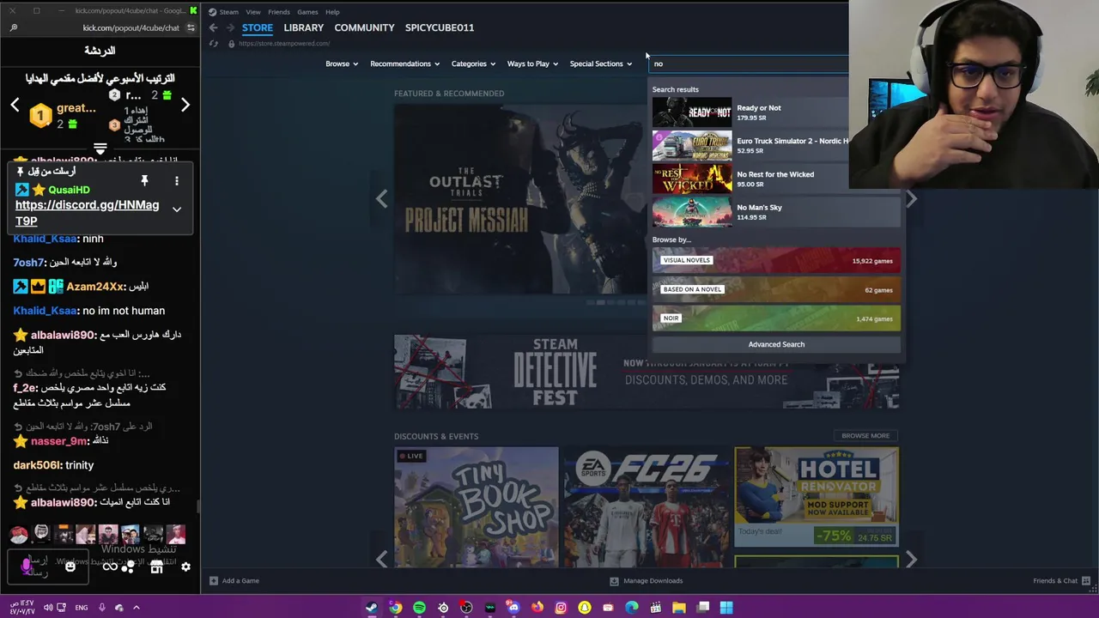Open the Tiny Book Shop live tile
Screen dimensions: 1099x618
click(x=476, y=506)
